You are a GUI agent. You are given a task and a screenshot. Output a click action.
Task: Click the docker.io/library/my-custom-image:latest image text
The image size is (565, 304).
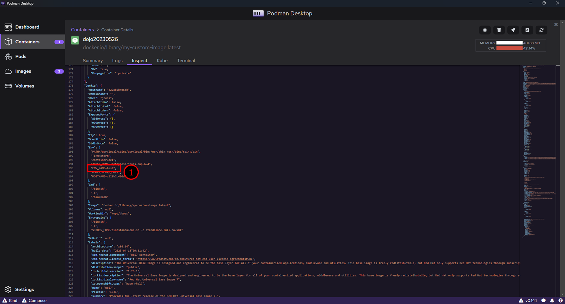132,47
